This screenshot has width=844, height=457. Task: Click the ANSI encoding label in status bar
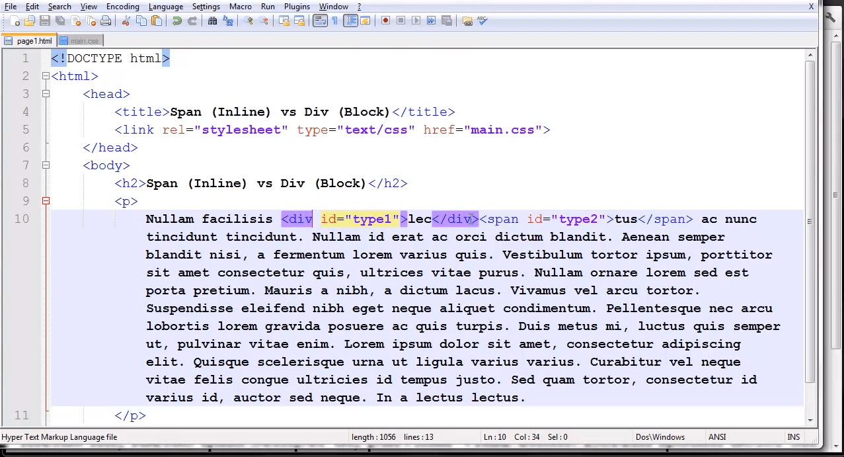coord(716,436)
